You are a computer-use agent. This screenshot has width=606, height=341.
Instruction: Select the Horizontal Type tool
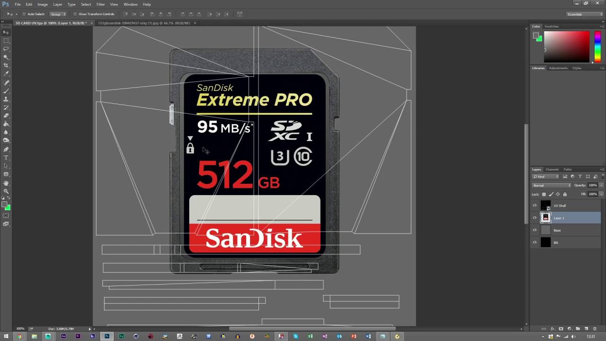tap(6, 157)
